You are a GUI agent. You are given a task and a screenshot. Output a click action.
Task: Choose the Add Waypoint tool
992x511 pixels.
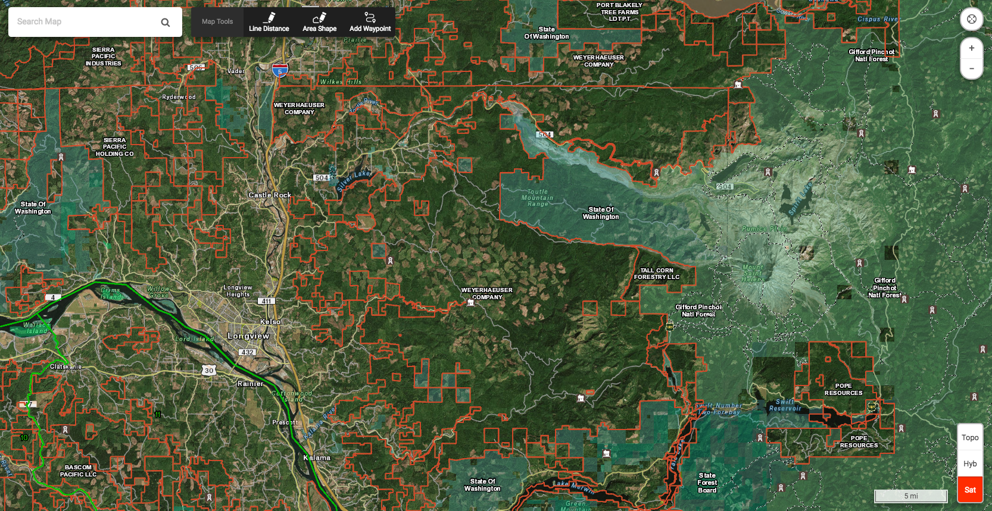point(370,22)
